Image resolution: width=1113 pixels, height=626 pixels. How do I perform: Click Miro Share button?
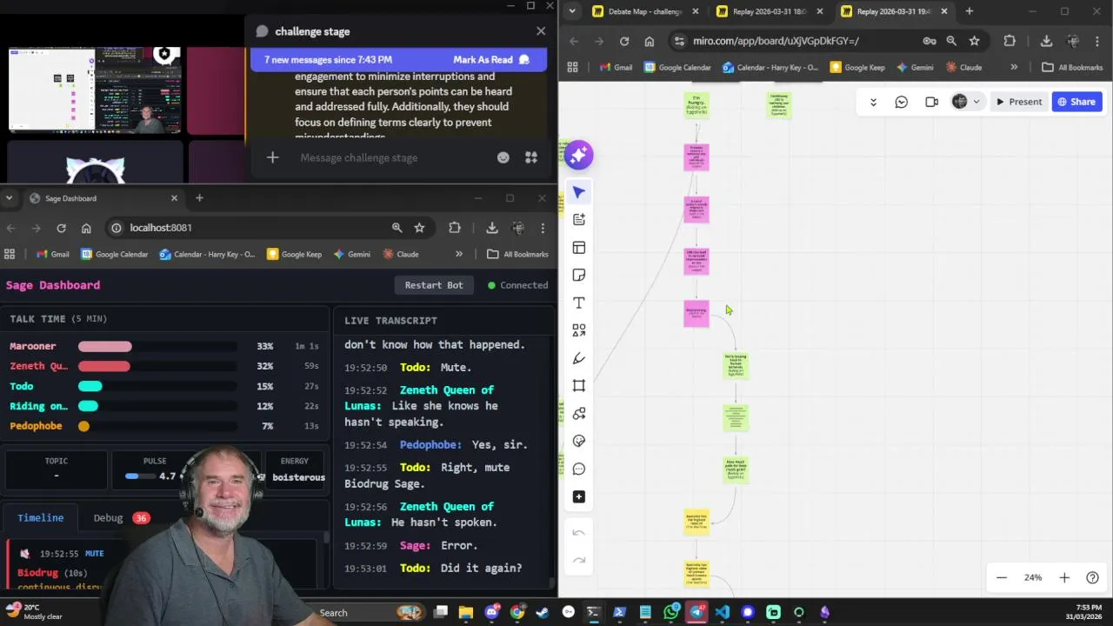point(1076,102)
